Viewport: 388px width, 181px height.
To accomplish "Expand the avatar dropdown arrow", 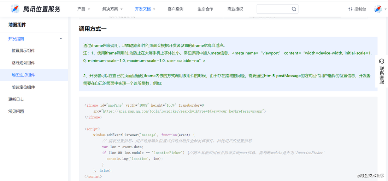I will click(385, 9).
